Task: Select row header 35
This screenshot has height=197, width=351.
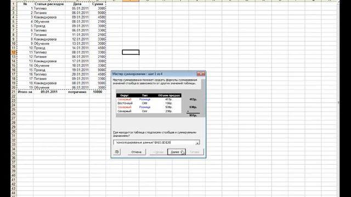Action: point(14,153)
